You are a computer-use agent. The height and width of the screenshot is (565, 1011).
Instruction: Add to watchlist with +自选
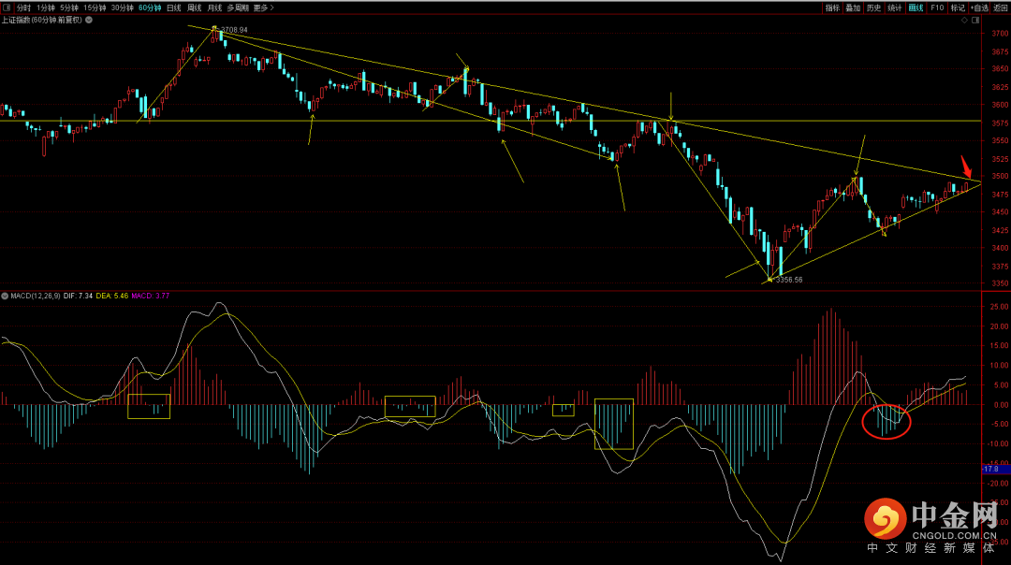[x=979, y=7]
